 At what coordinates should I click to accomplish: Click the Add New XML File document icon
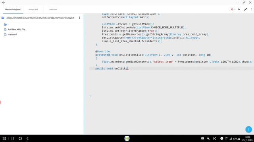click(x=5, y=30)
